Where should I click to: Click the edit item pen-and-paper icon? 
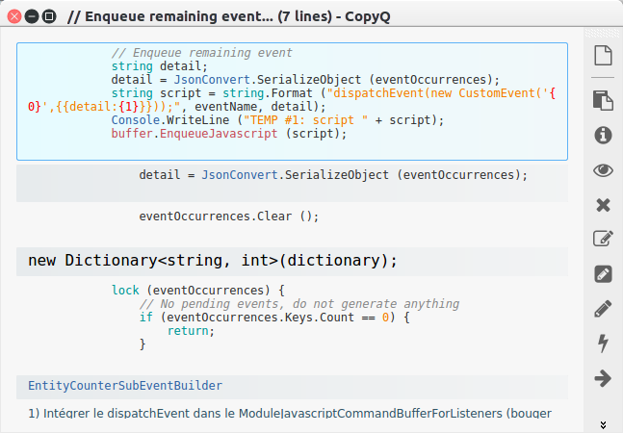[x=603, y=240]
